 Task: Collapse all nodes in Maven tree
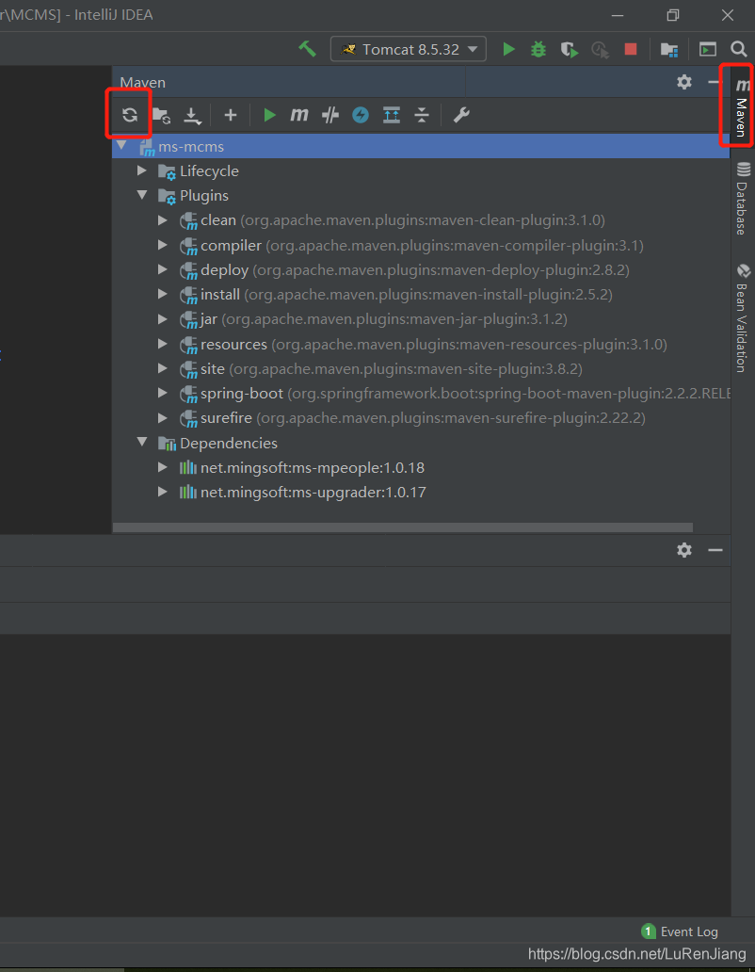coord(422,115)
